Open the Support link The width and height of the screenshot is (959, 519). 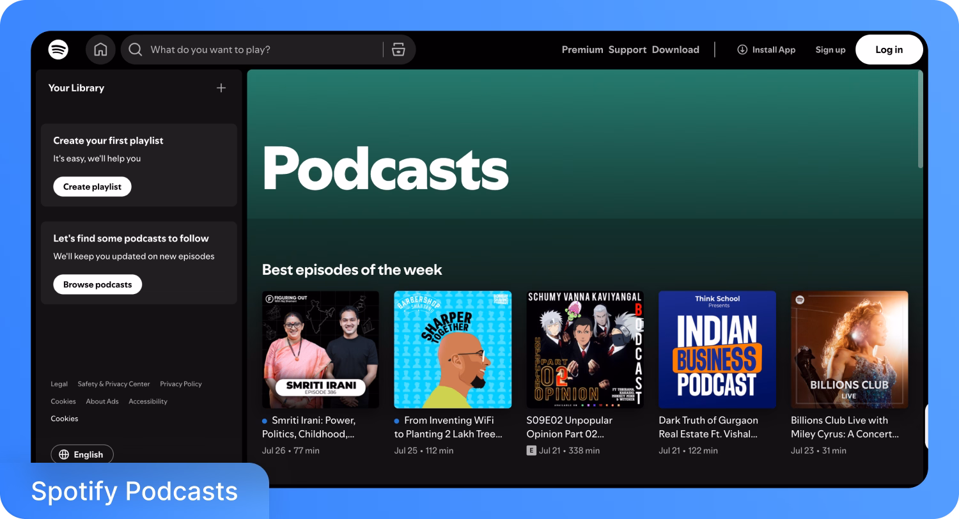coord(627,49)
